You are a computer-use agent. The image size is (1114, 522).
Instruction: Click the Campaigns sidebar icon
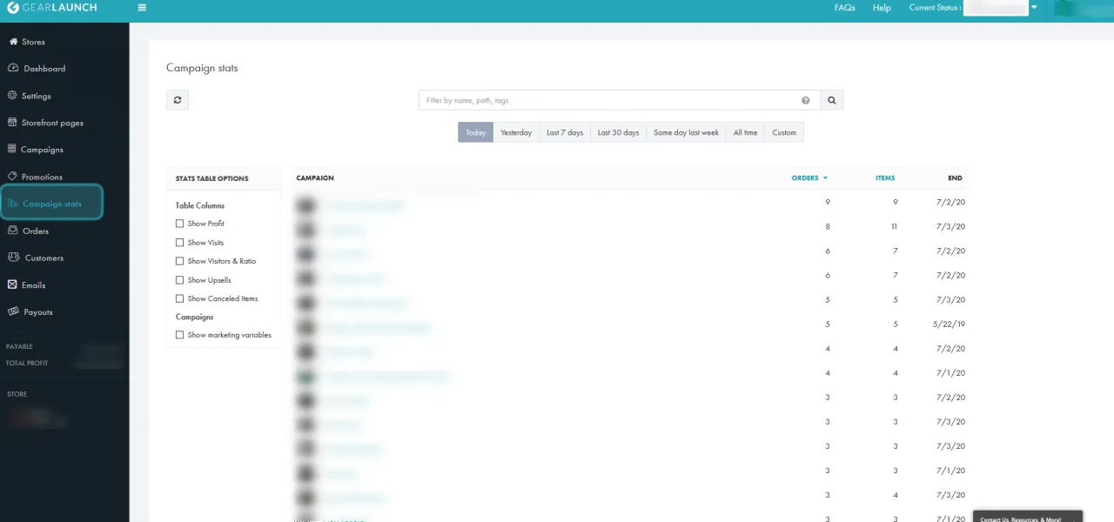[13, 150]
